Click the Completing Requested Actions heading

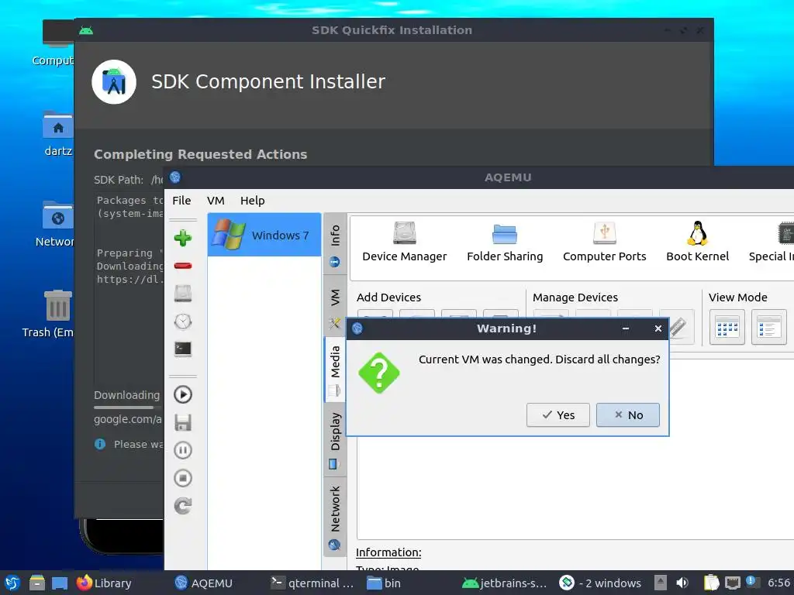(x=201, y=154)
